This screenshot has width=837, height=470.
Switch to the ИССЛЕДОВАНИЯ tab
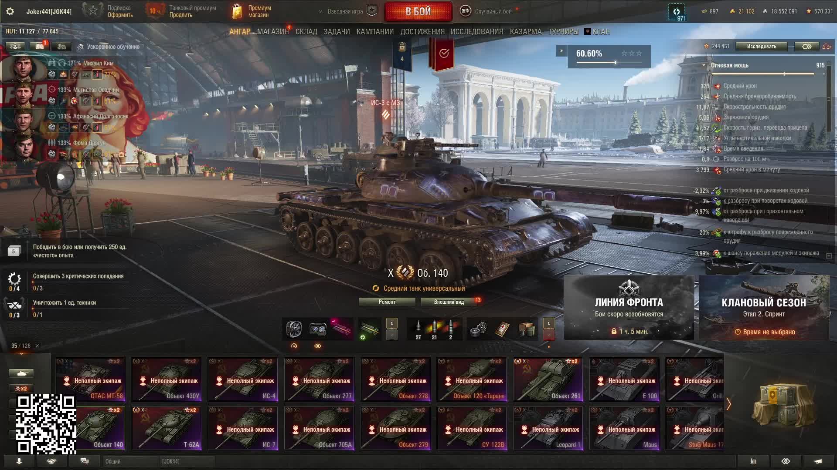coord(476,32)
